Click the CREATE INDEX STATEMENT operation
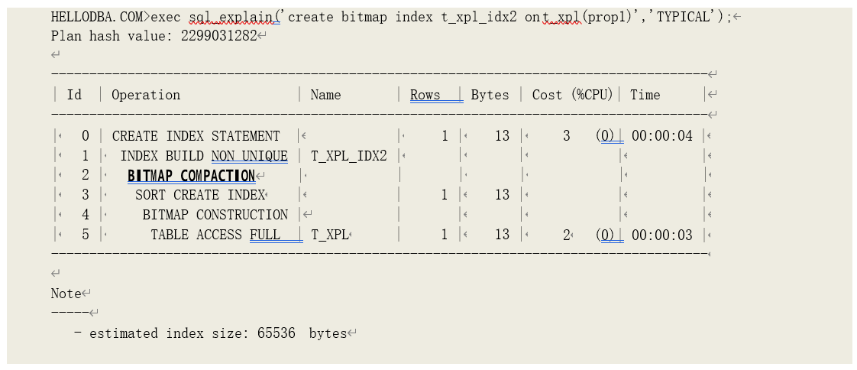Image resolution: width=857 pixels, height=370 pixels. (x=196, y=136)
